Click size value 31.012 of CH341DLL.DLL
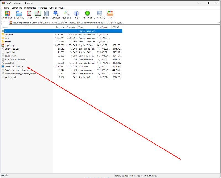 [61, 49]
